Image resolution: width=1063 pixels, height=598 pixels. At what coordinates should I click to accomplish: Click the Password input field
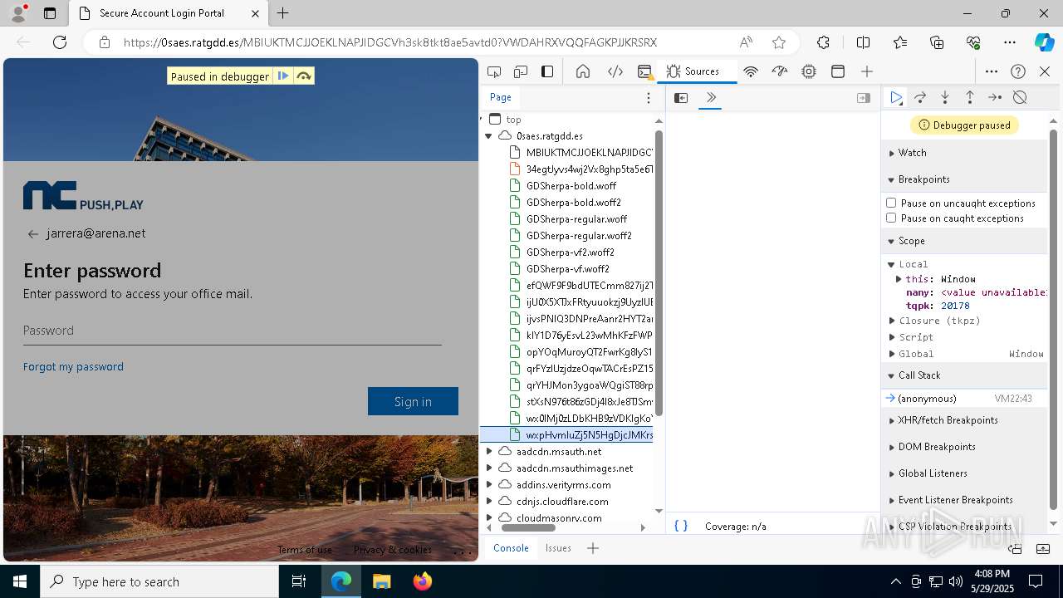click(233, 331)
